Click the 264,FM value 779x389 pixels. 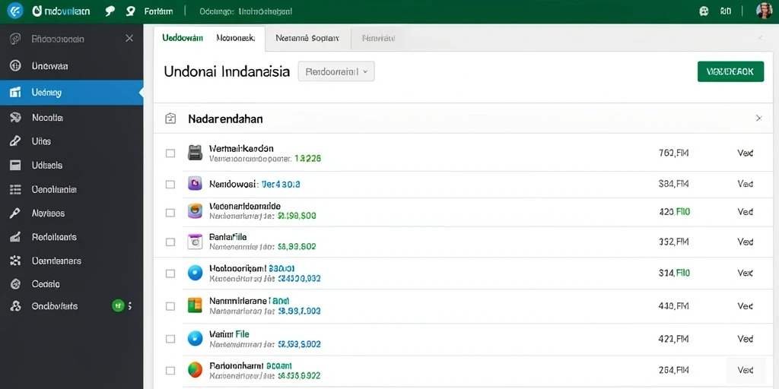click(674, 370)
